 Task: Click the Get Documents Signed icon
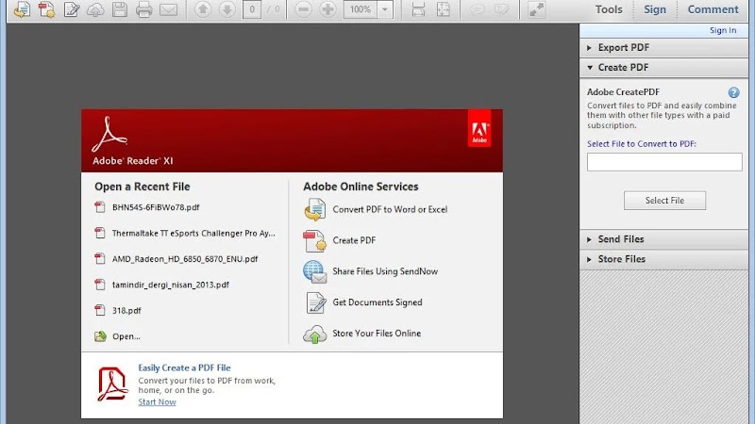[x=315, y=302]
